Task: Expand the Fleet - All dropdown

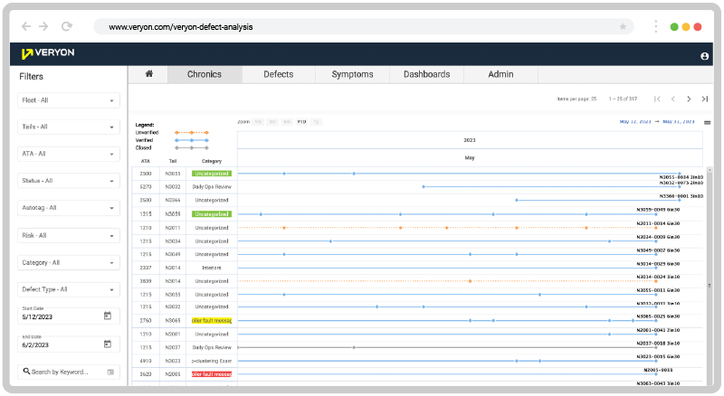Action: 69,100
